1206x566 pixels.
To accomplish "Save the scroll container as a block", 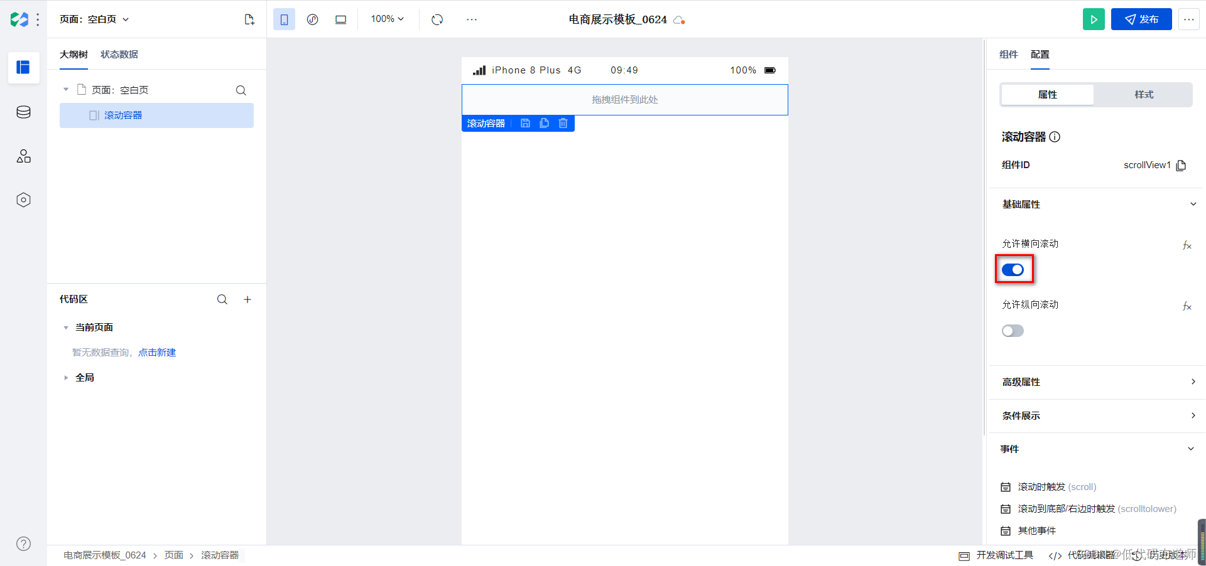I will pos(526,124).
